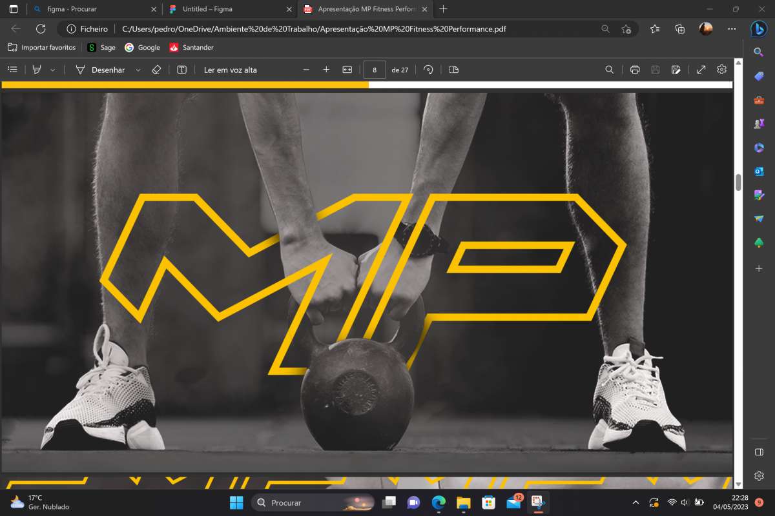Open the clock showing 22:28
This screenshot has width=775, height=516.
click(730, 502)
